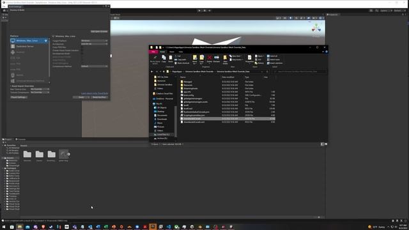Toggle Create Visual Studio Solution checkbox
Image resolution: width=409 pixels, height=230 pixels.
pos(82,50)
